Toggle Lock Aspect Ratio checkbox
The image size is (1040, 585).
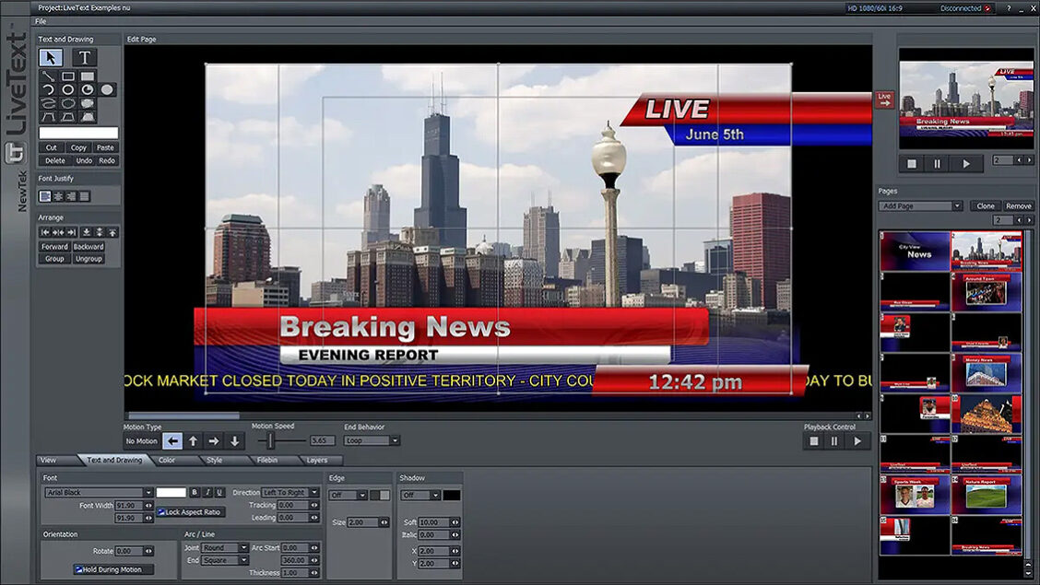pos(161,511)
